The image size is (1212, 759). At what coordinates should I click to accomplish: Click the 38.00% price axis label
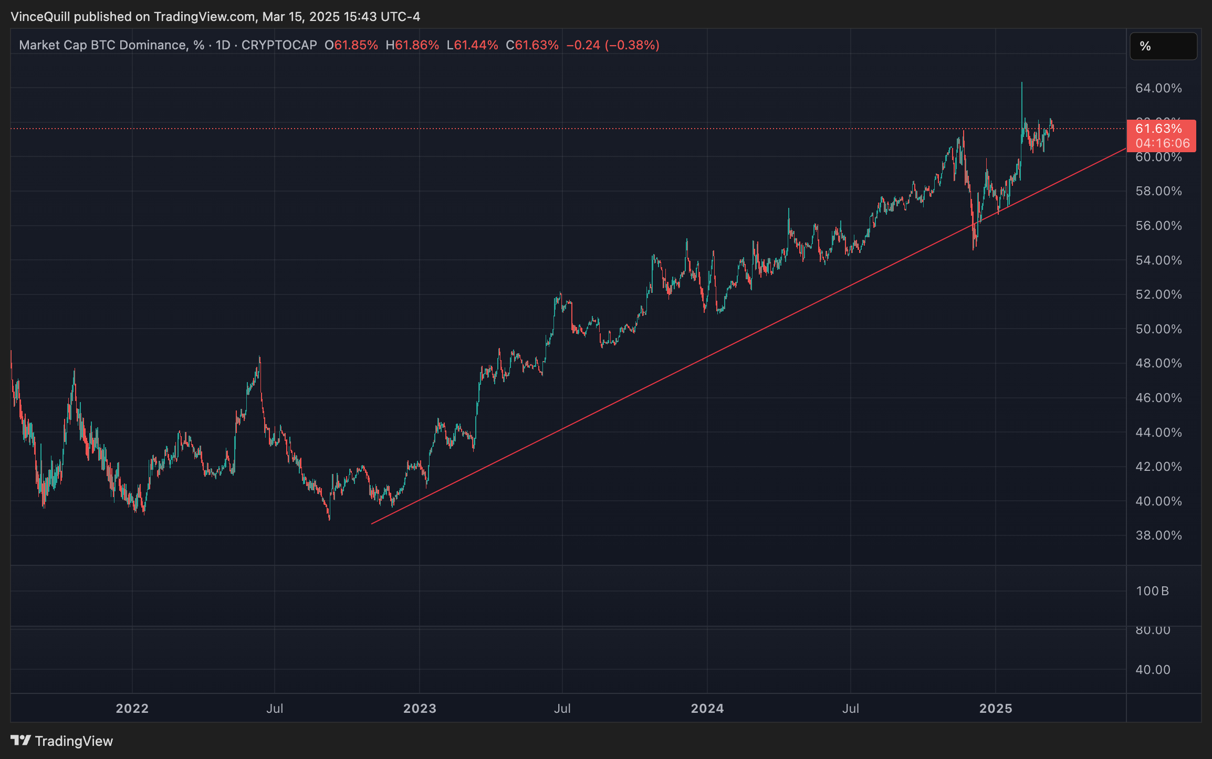1158,535
